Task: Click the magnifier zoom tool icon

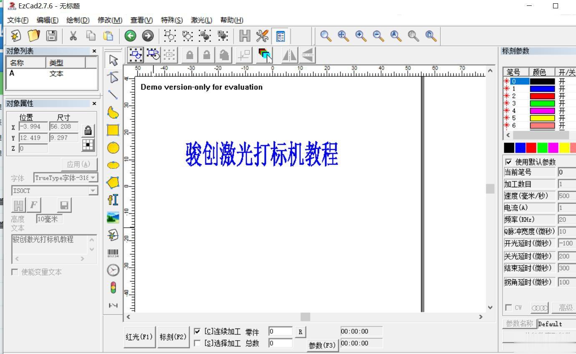Action: 326,36
